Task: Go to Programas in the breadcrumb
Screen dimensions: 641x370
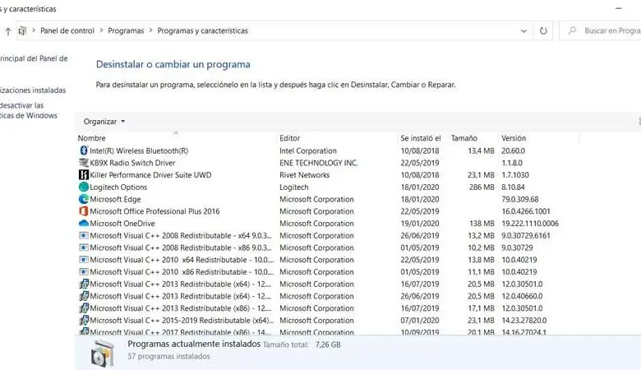Action: click(x=125, y=31)
